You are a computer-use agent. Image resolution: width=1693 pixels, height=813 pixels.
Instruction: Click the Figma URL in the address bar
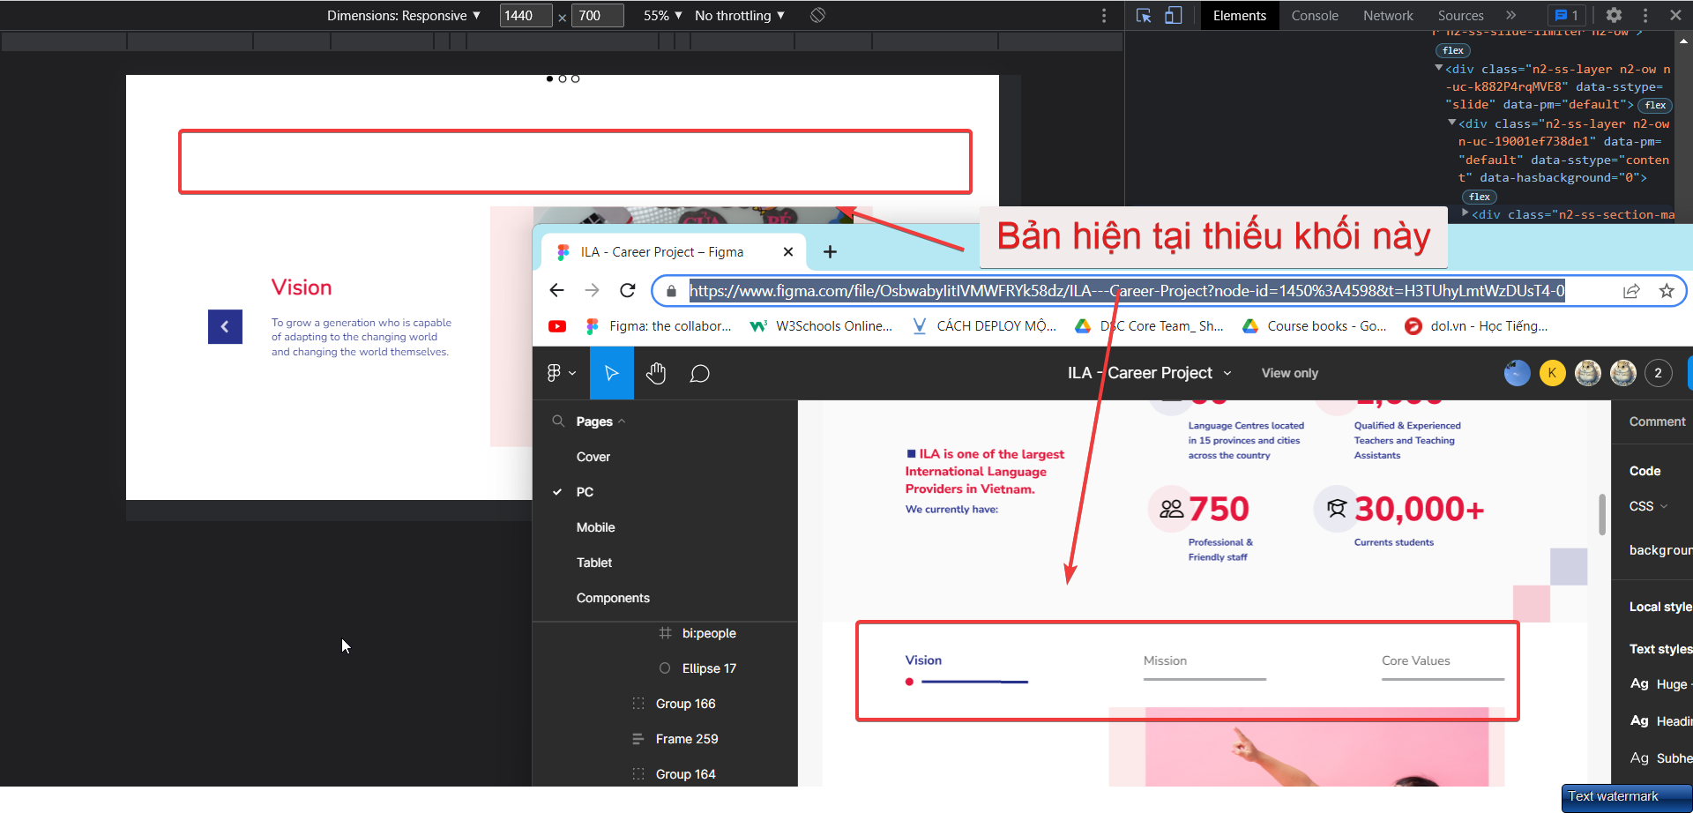pos(1127,290)
